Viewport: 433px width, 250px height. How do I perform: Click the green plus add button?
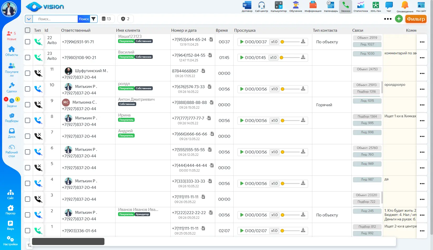coord(399,19)
